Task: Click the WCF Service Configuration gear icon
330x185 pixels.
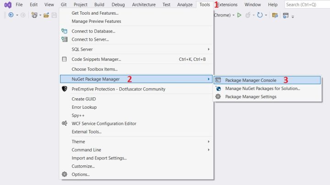Action: [65, 123]
